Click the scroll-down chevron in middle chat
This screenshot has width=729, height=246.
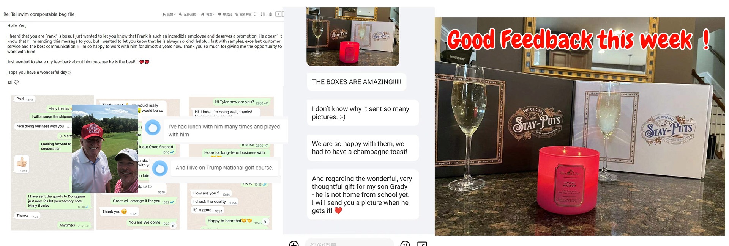coord(173,226)
